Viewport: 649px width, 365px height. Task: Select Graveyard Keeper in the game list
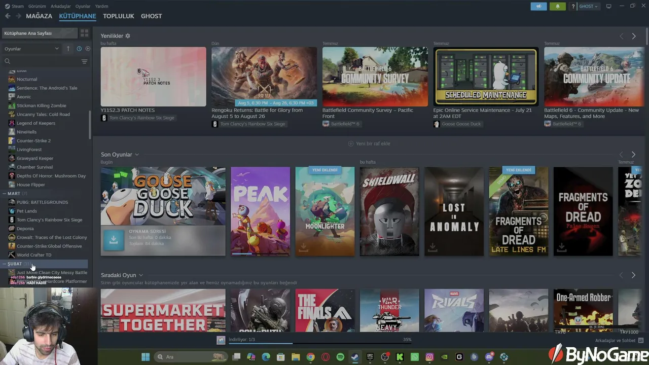coord(35,158)
